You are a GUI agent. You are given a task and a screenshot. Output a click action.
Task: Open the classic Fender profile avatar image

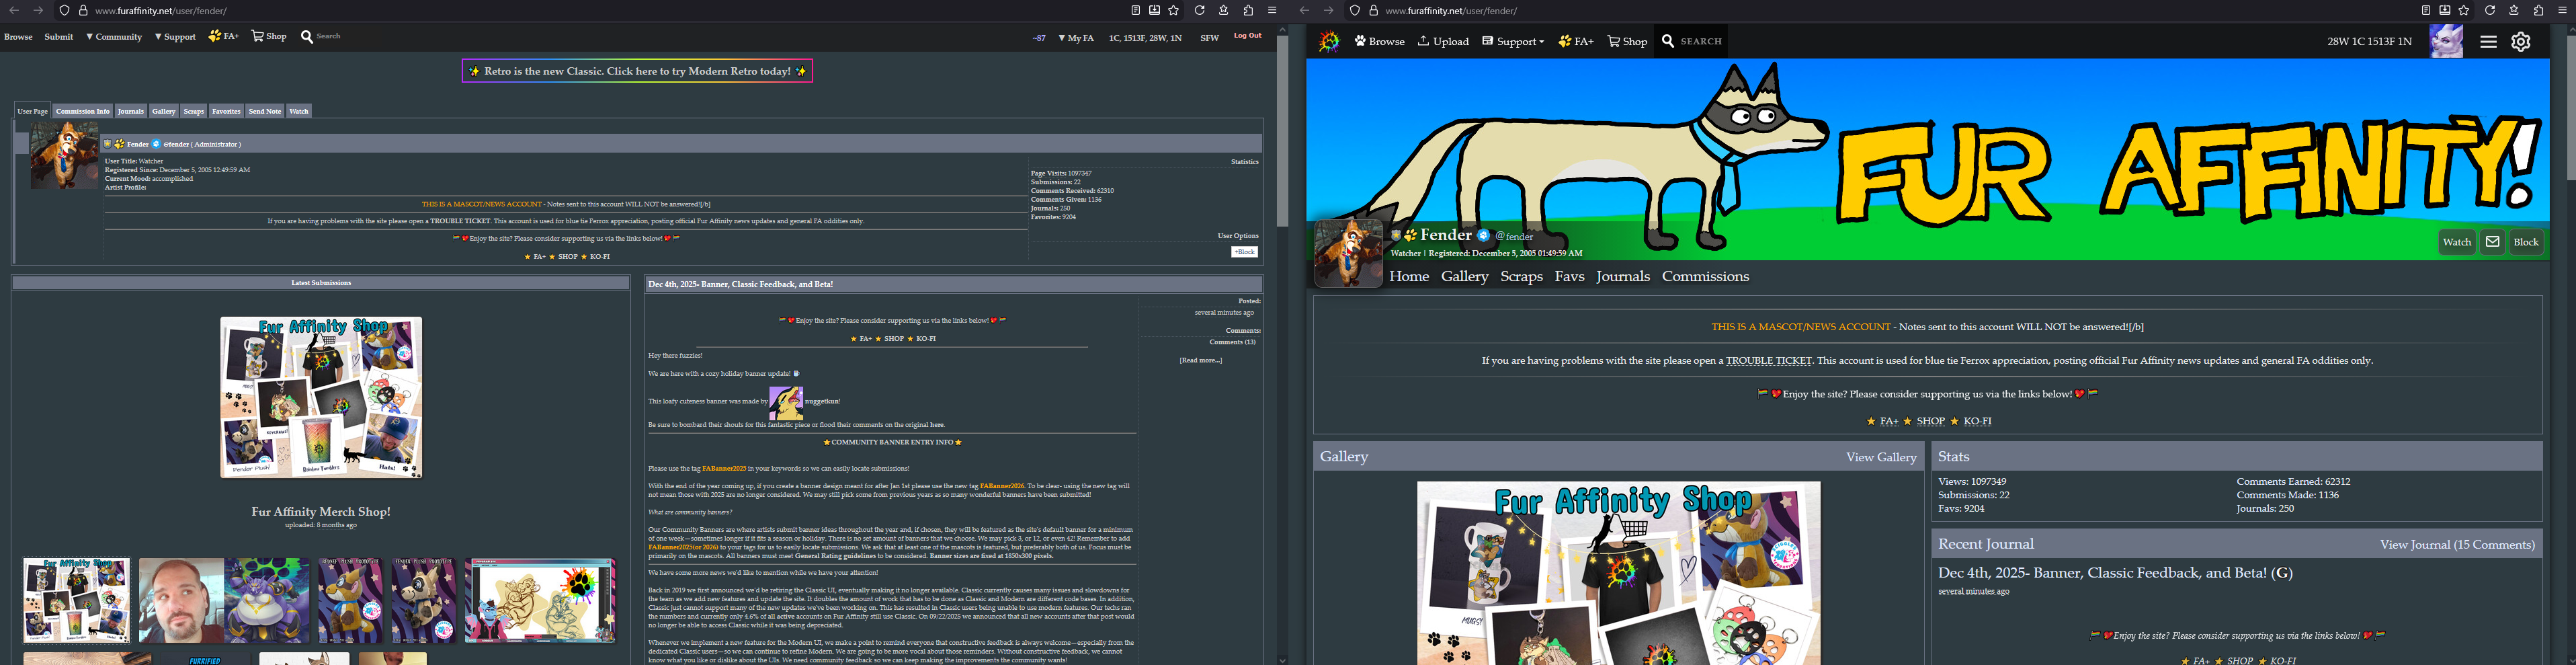coord(65,155)
